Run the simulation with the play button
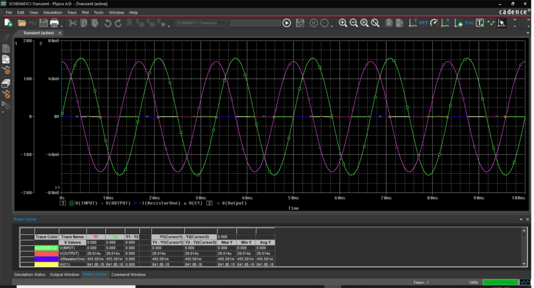 point(287,23)
